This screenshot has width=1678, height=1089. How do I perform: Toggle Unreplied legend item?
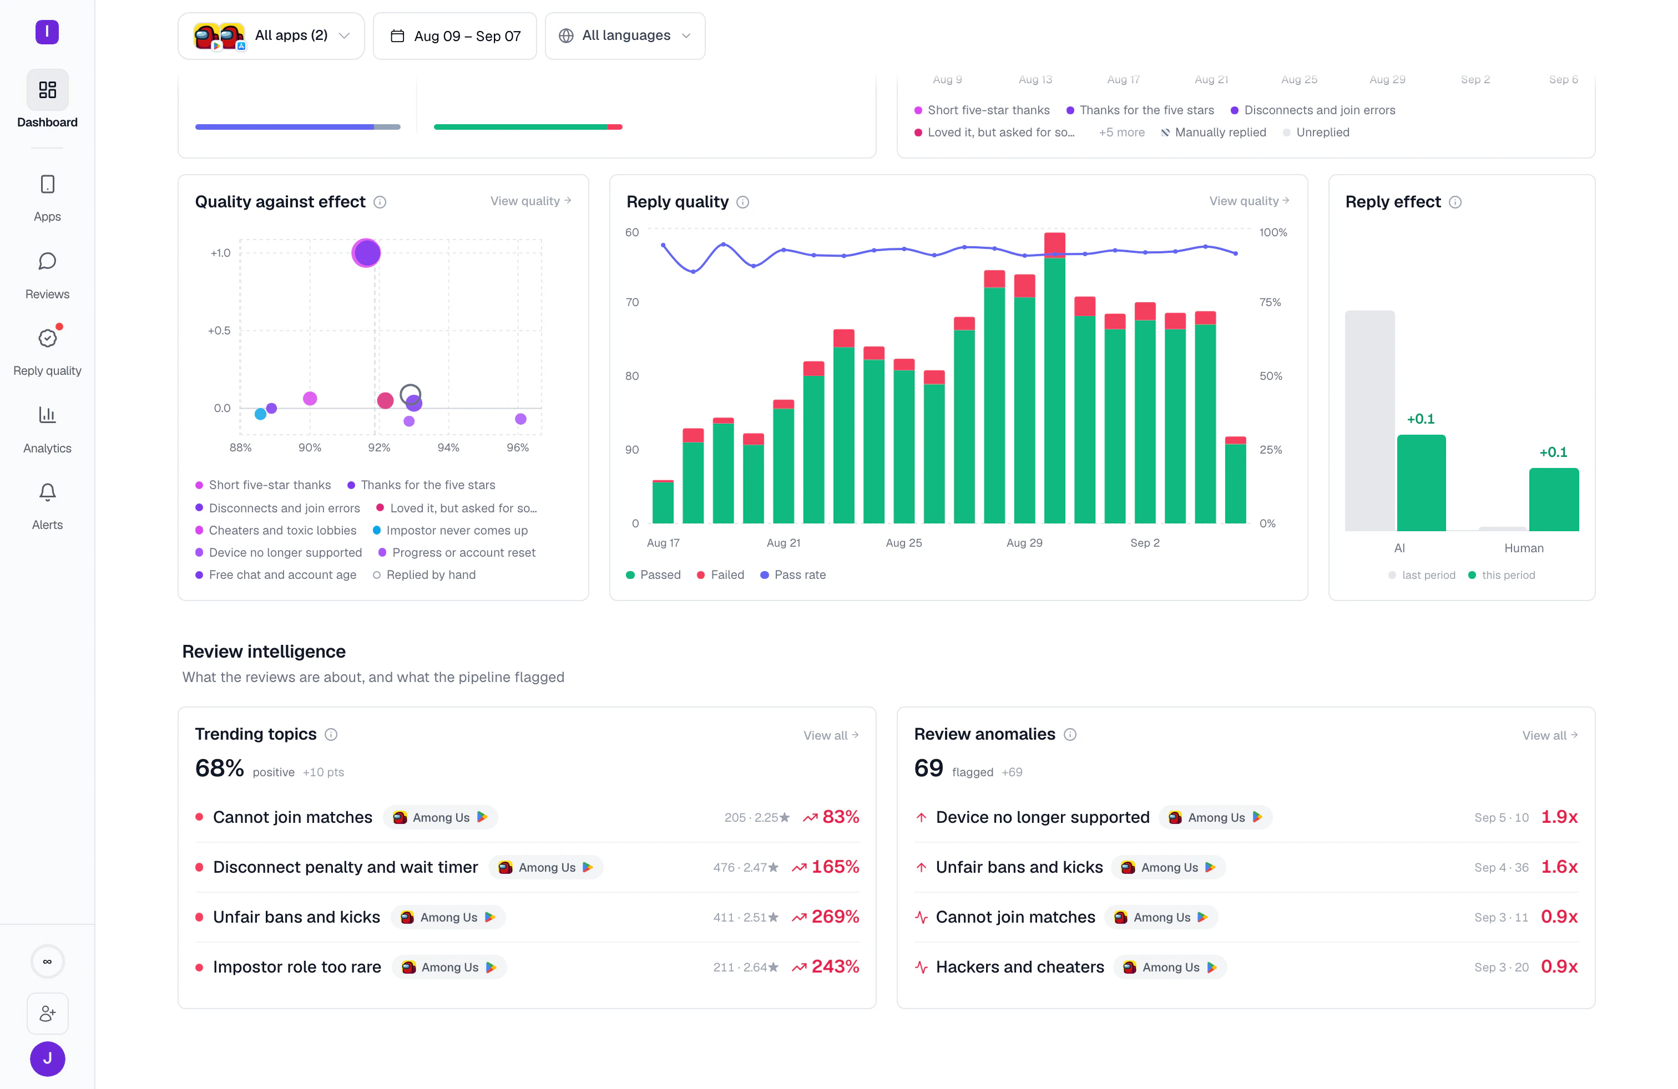pyautogui.click(x=1316, y=133)
